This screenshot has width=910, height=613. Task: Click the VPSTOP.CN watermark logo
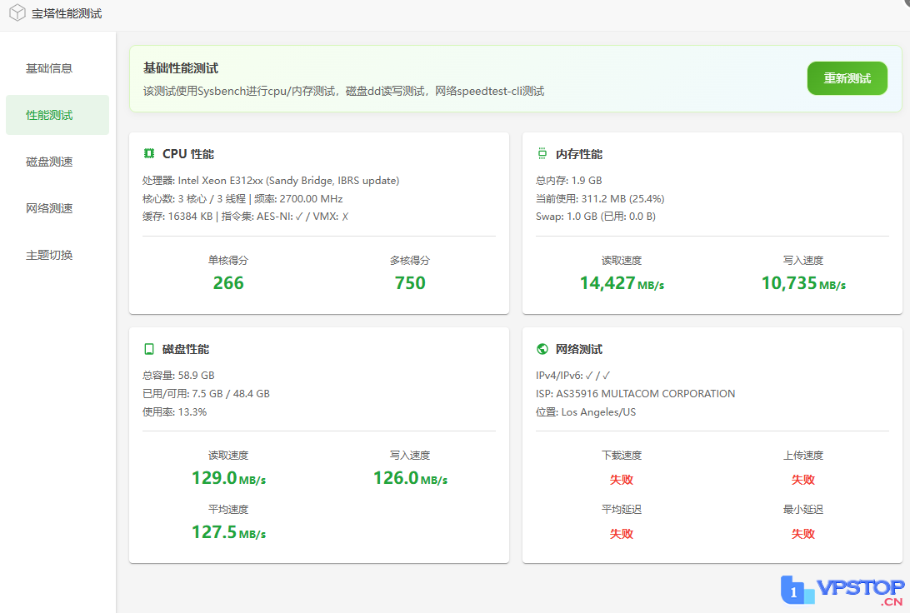point(842,591)
